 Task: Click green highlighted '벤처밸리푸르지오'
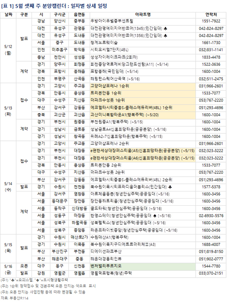[x=106, y=266]
